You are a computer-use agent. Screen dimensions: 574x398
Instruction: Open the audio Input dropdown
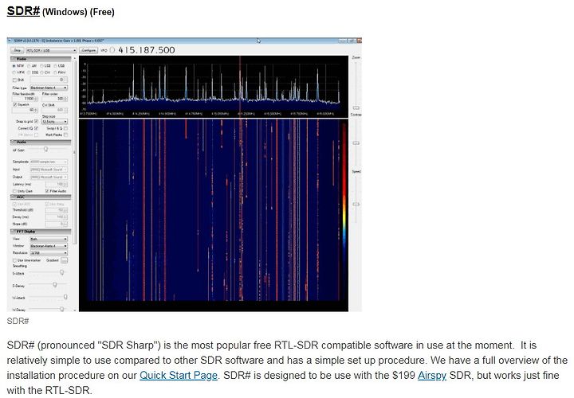(x=49, y=170)
